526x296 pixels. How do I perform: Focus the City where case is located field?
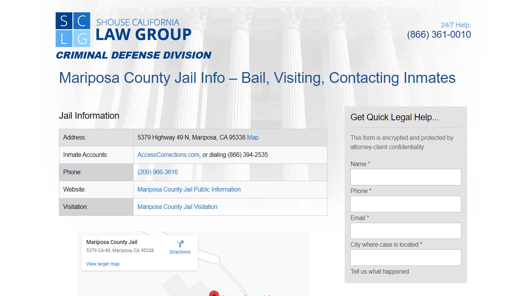pos(406,257)
